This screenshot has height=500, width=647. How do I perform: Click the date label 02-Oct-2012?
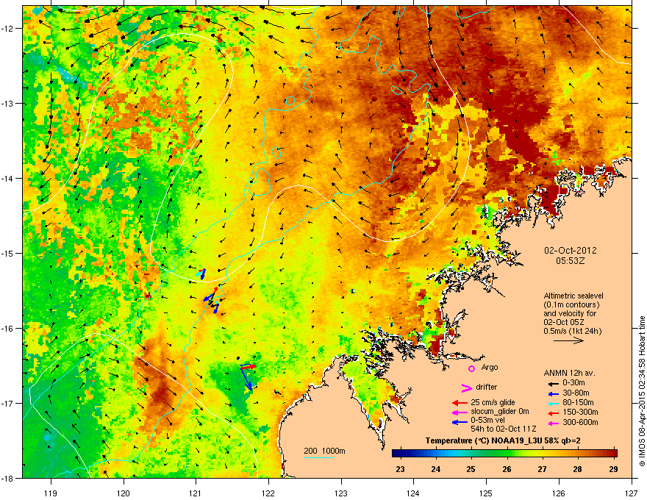(571, 251)
